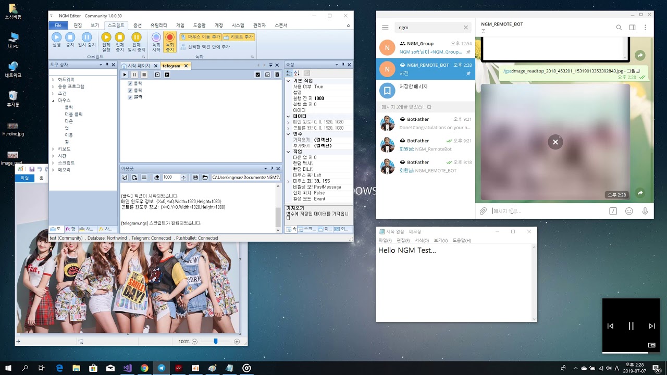The height and width of the screenshot is (375, 667).
Task: Click the bot commands slash icon in Telegram
Action: click(613, 211)
